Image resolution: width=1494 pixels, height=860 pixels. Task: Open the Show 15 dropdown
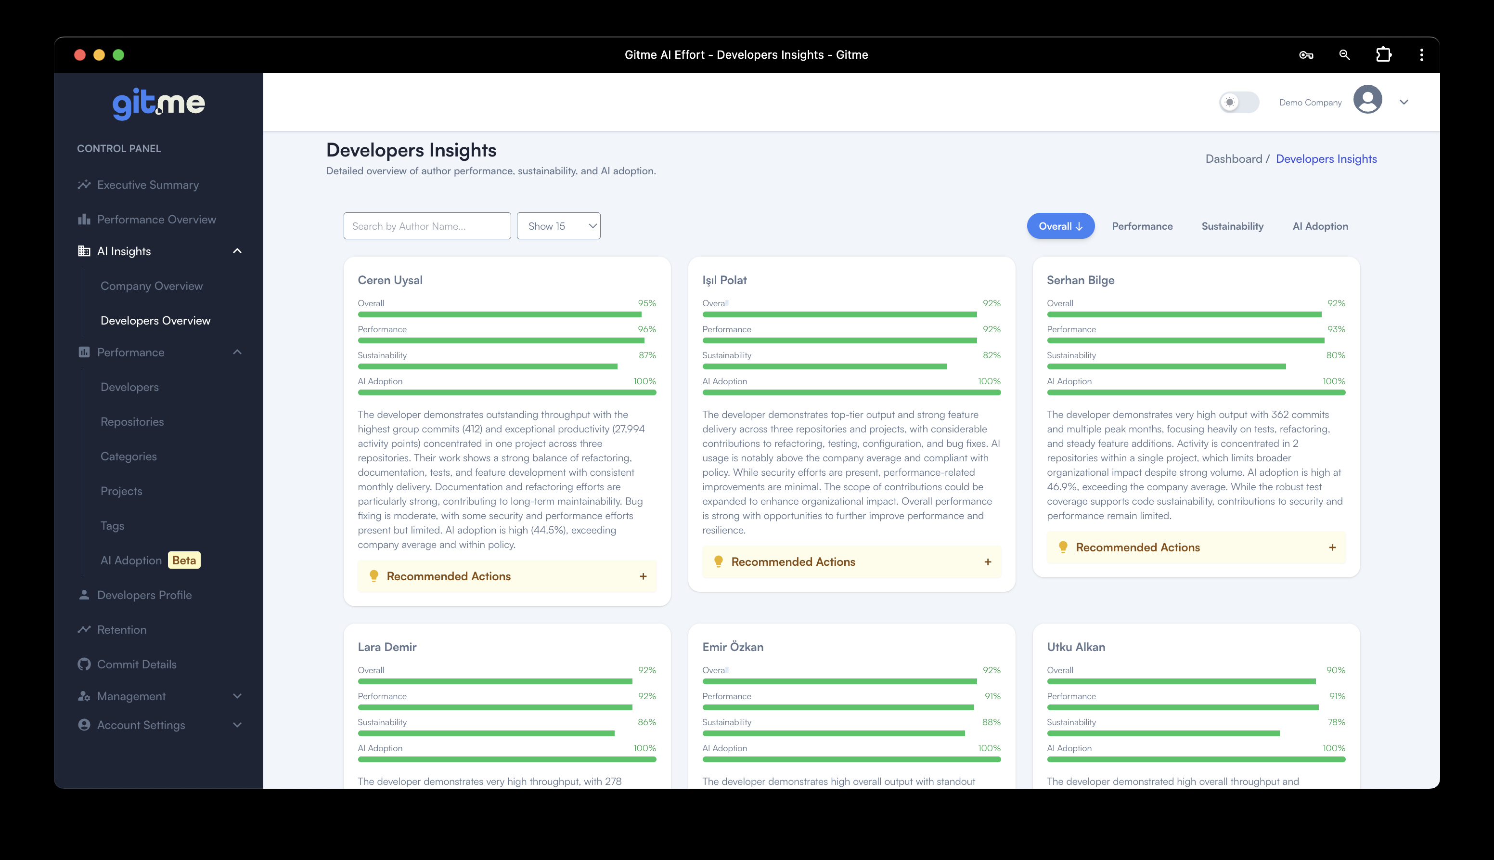coord(557,226)
